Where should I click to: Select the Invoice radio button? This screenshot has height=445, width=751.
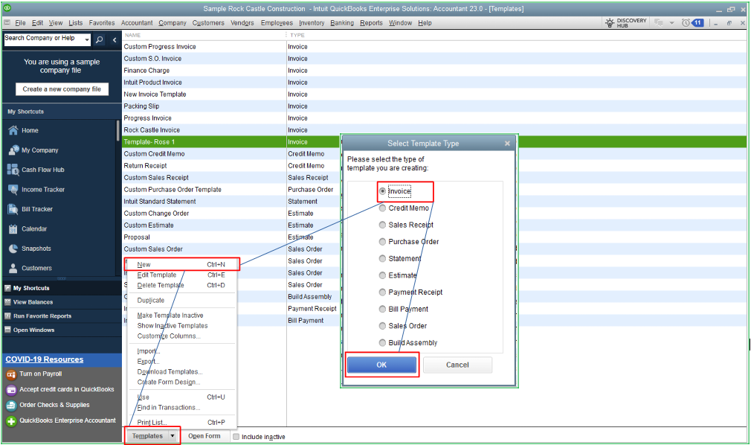point(382,190)
